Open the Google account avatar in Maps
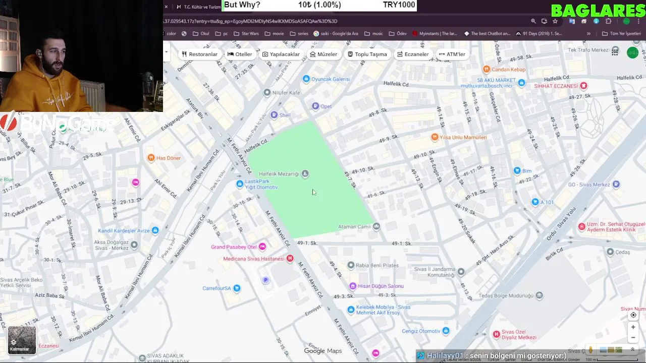This screenshot has width=646, height=363. click(632, 52)
